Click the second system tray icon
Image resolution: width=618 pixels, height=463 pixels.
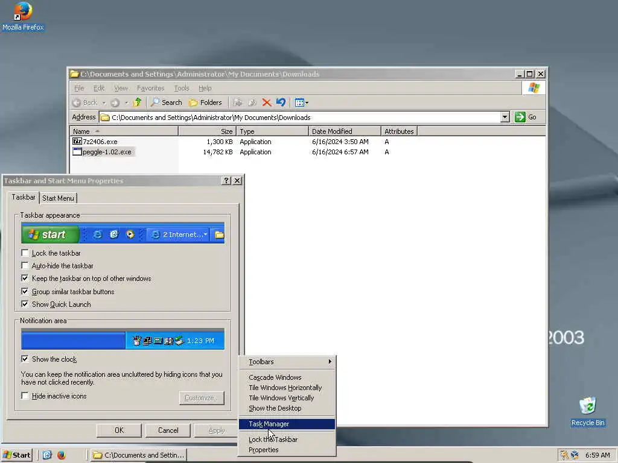click(x=575, y=455)
